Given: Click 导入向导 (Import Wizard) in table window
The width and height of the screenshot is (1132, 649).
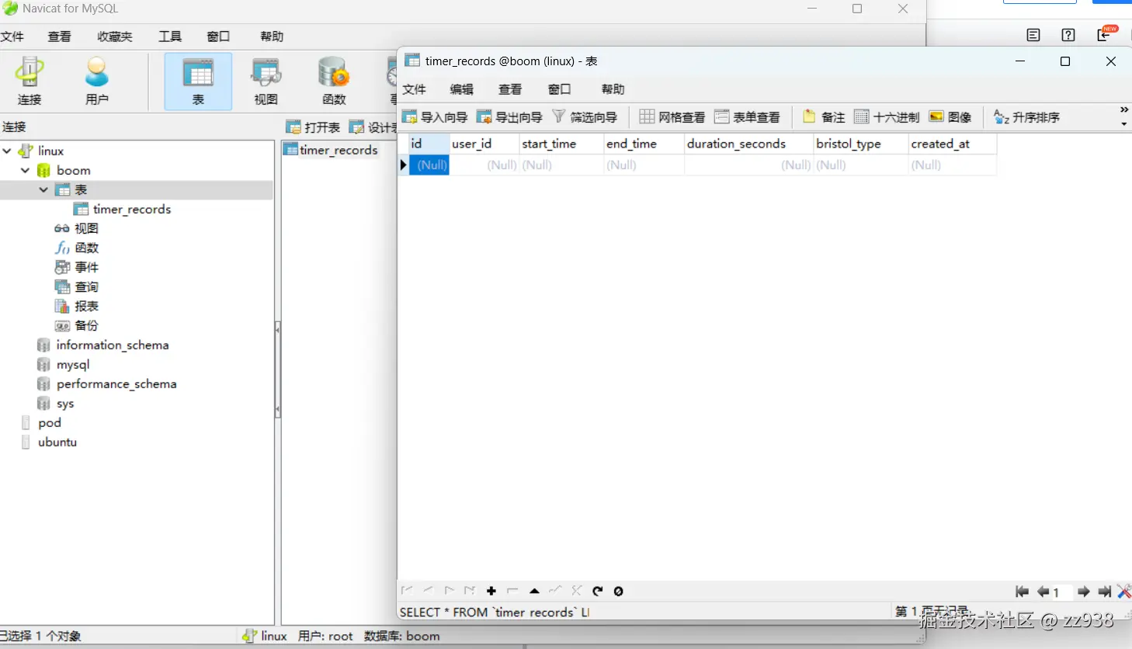Looking at the screenshot, I should pos(434,117).
